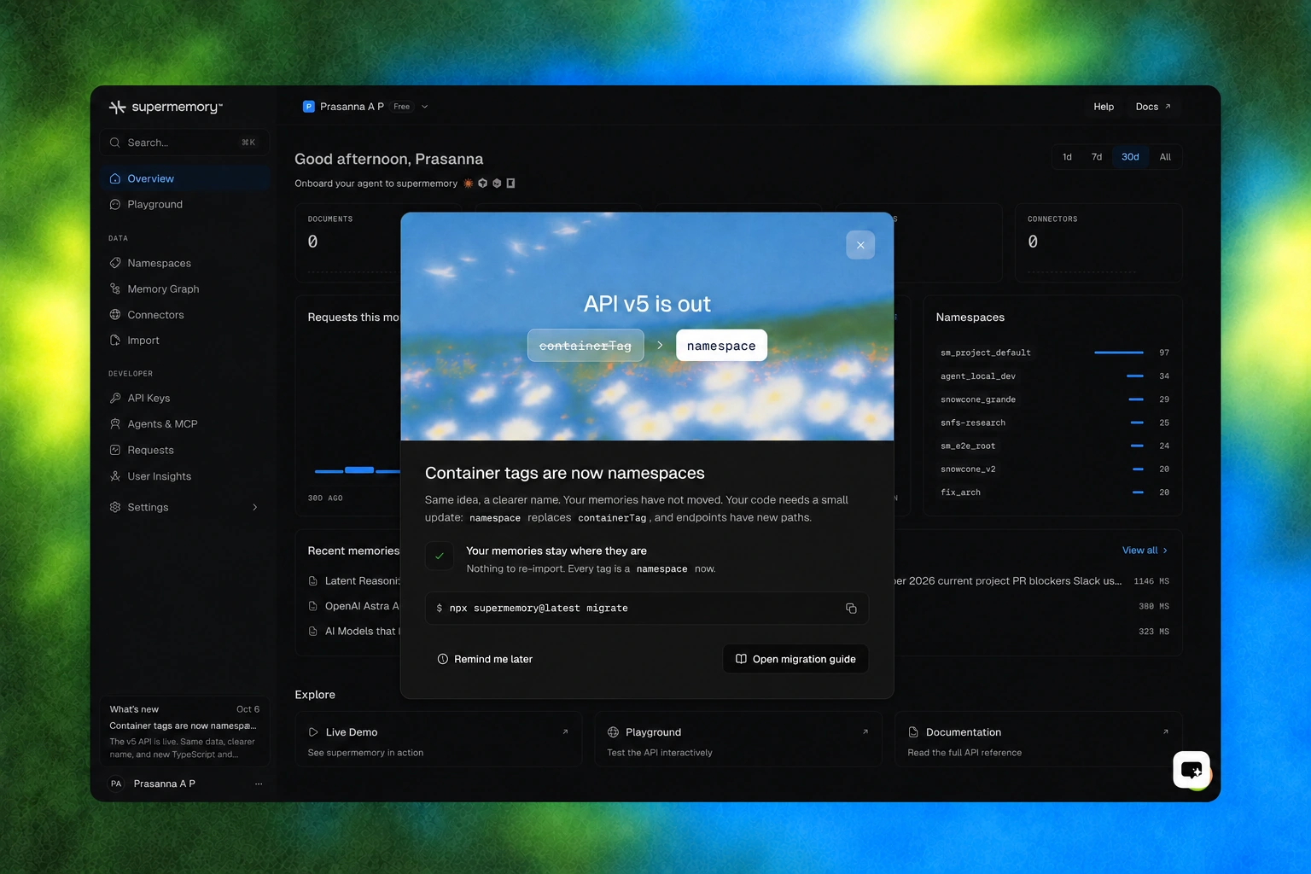This screenshot has width=1311, height=874.
Task: Click the Memory Graph icon in sidebar
Action: click(x=115, y=288)
